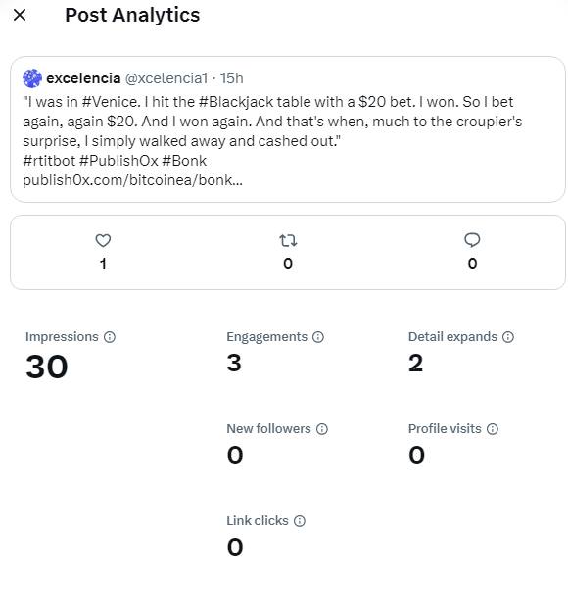Open info icon next to Engagements
568x589 pixels.
pyautogui.click(x=318, y=337)
